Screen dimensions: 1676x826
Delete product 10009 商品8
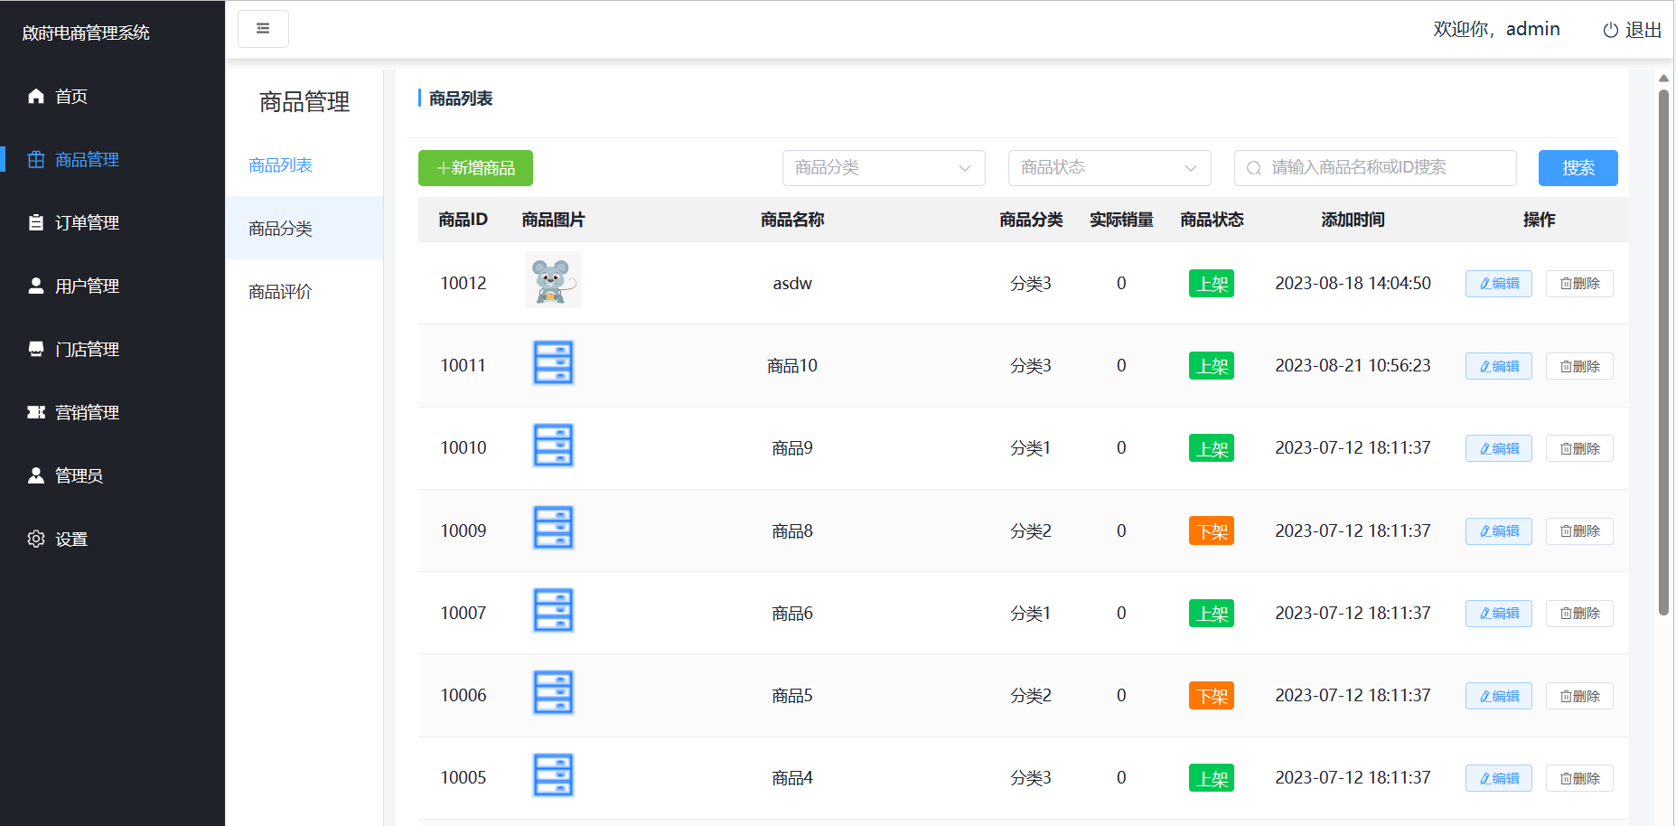click(x=1579, y=530)
